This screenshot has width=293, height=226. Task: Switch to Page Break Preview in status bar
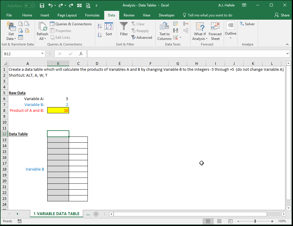[x=230, y=221]
